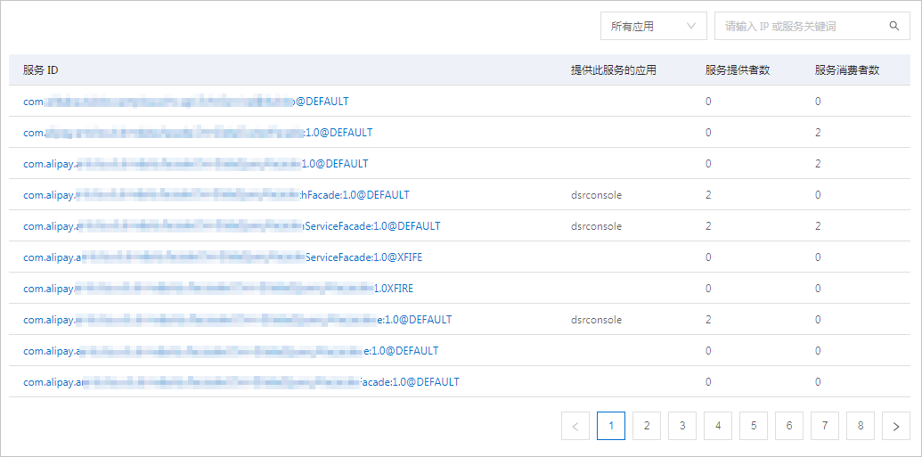Jump to page 5
The width and height of the screenshot is (922, 457).
[x=754, y=426]
